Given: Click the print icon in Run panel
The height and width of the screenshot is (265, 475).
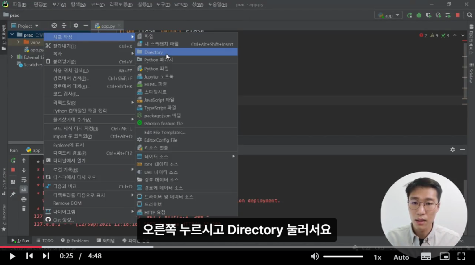Looking at the screenshot, I should coord(24,199).
